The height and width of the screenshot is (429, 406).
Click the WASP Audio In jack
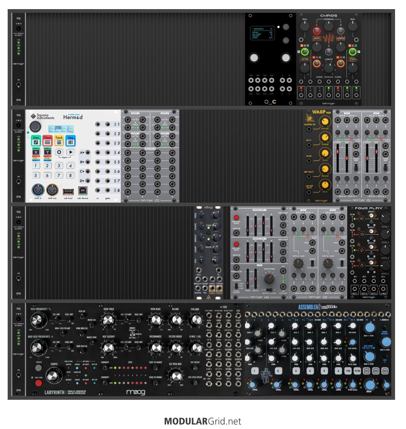(x=309, y=129)
